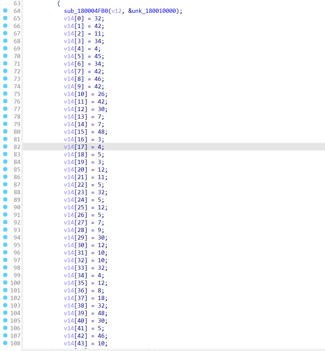Image resolution: width=325 pixels, height=351 pixels.
Task: Select statement v14[8] = 46
Action: coord(84,79)
